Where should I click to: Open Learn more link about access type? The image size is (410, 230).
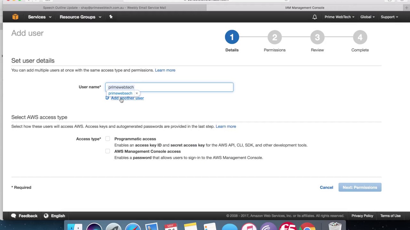(226, 126)
